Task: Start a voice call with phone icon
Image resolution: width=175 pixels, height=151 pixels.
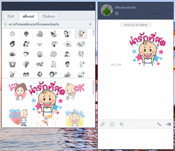Action: (159, 124)
